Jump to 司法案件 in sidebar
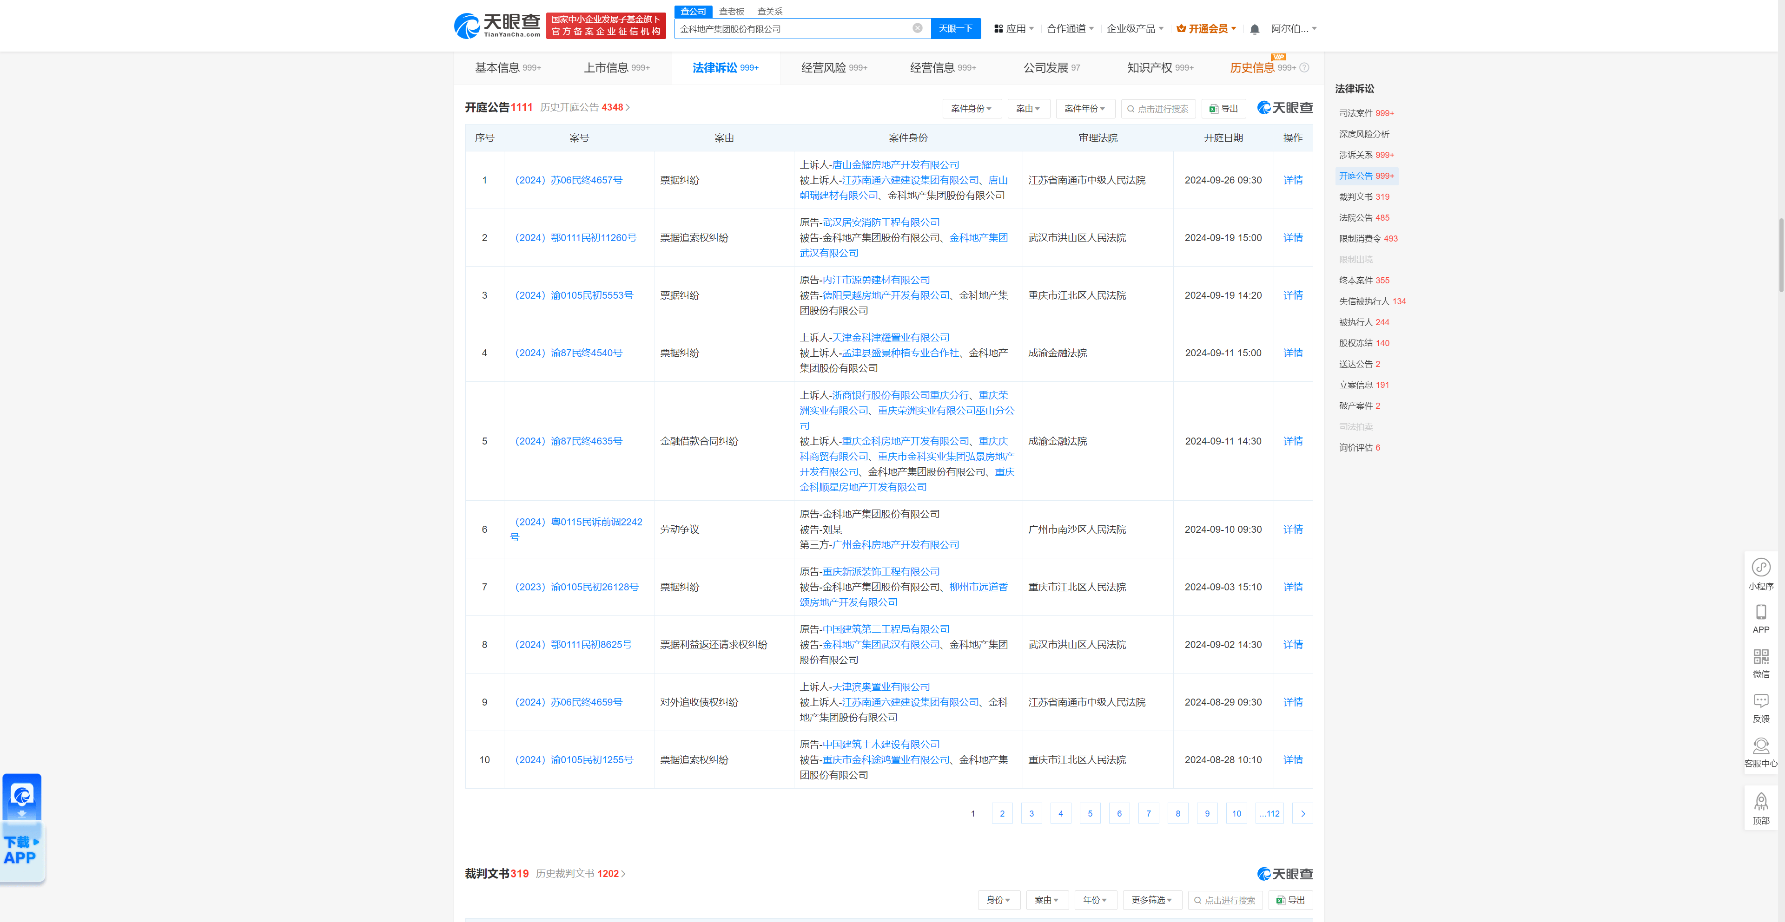Viewport: 1785px width, 922px height. (1366, 113)
